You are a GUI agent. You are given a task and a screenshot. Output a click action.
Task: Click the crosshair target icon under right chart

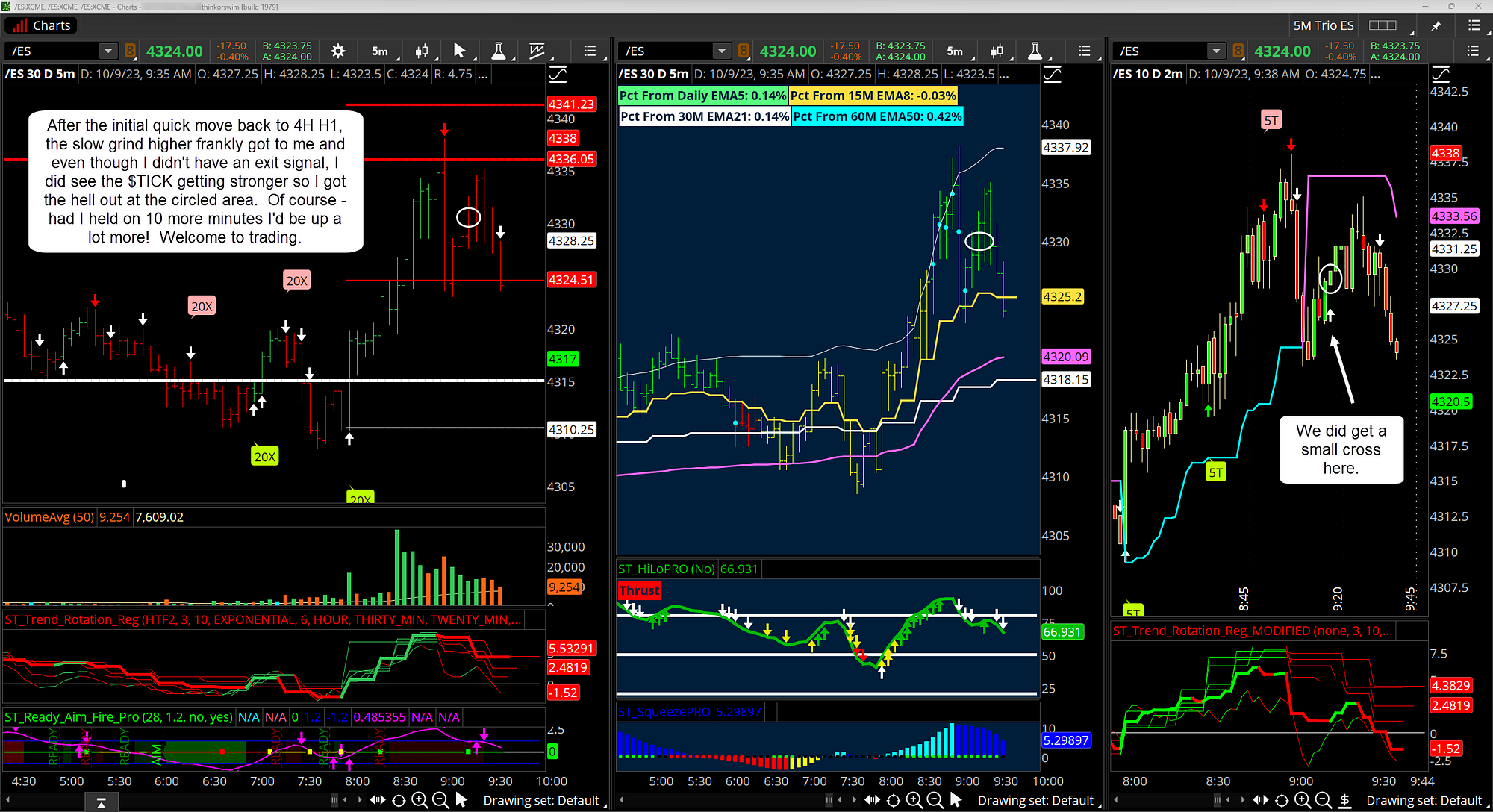[1282, 800]
